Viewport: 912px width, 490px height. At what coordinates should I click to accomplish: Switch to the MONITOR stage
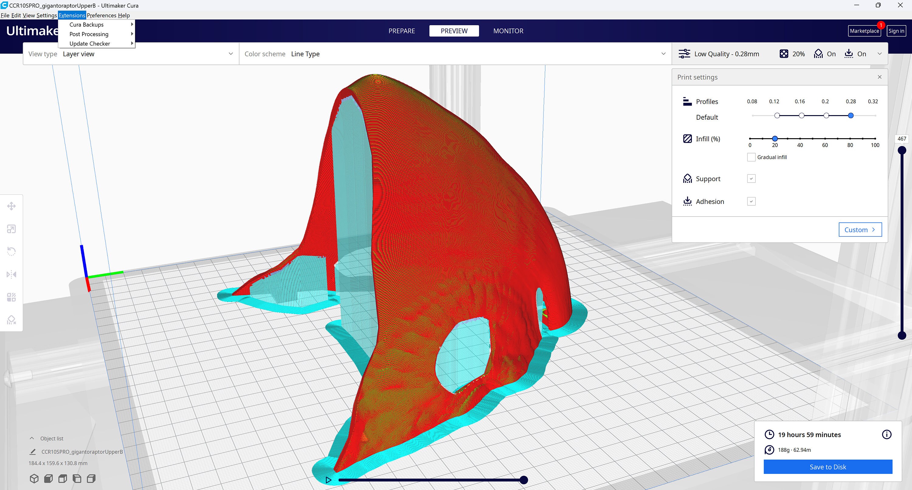(x=508, y=31)
